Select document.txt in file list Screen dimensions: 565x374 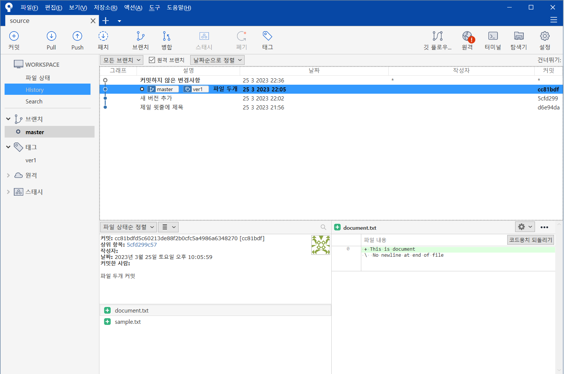pos(215,310)
